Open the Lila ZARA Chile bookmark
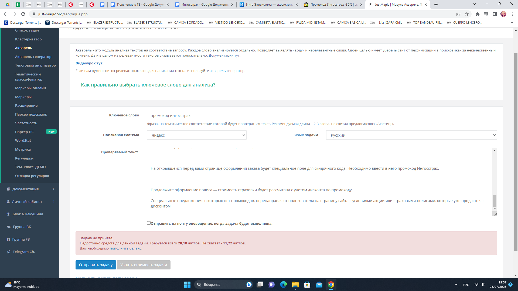Image resolution: width=518 pixels, height=291 pixels. click(x=386, y=23)
